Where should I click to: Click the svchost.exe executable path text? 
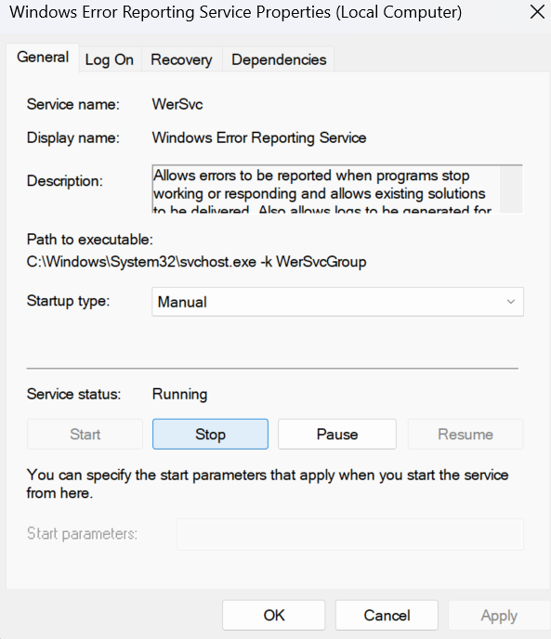(196, 261)
